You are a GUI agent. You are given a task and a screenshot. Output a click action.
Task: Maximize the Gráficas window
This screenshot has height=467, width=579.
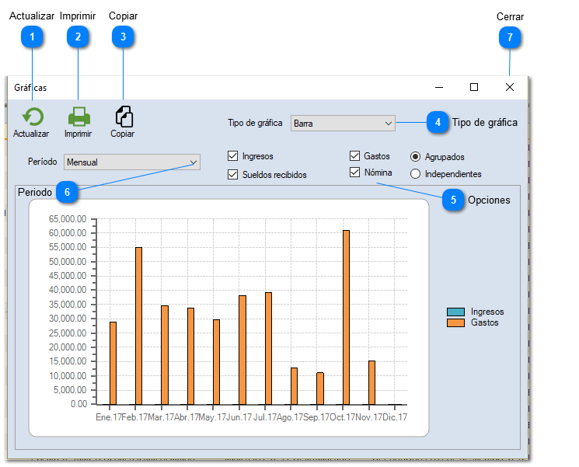(x=474, y=87)
